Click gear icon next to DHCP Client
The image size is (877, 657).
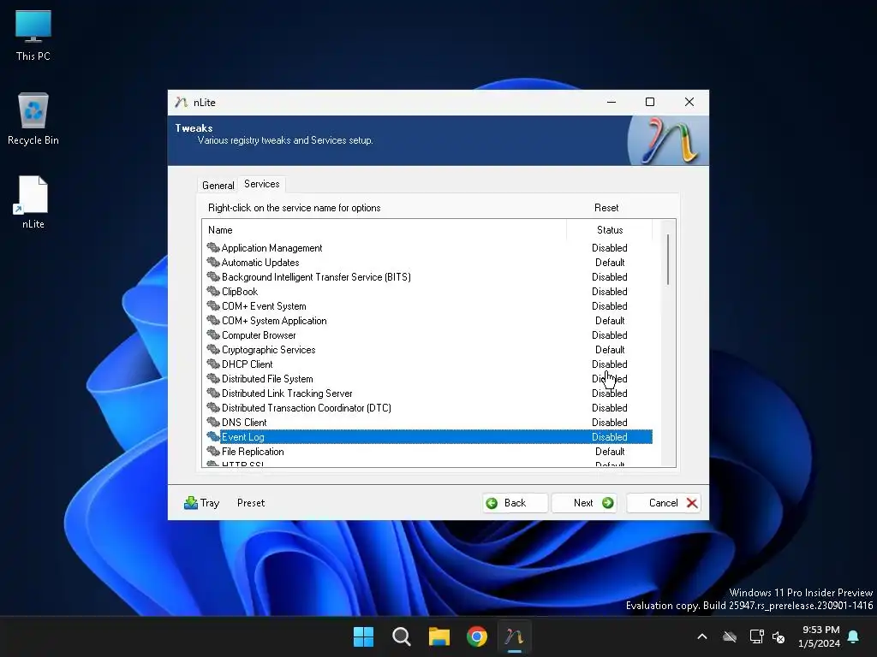pos(213,364)
